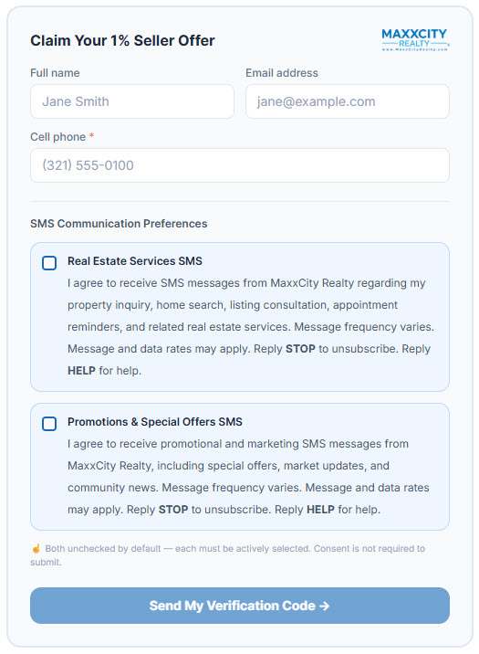This screenshot has width=479, height=654.
Task: Click the Both unchecked by default note
Action: (228, 555)
